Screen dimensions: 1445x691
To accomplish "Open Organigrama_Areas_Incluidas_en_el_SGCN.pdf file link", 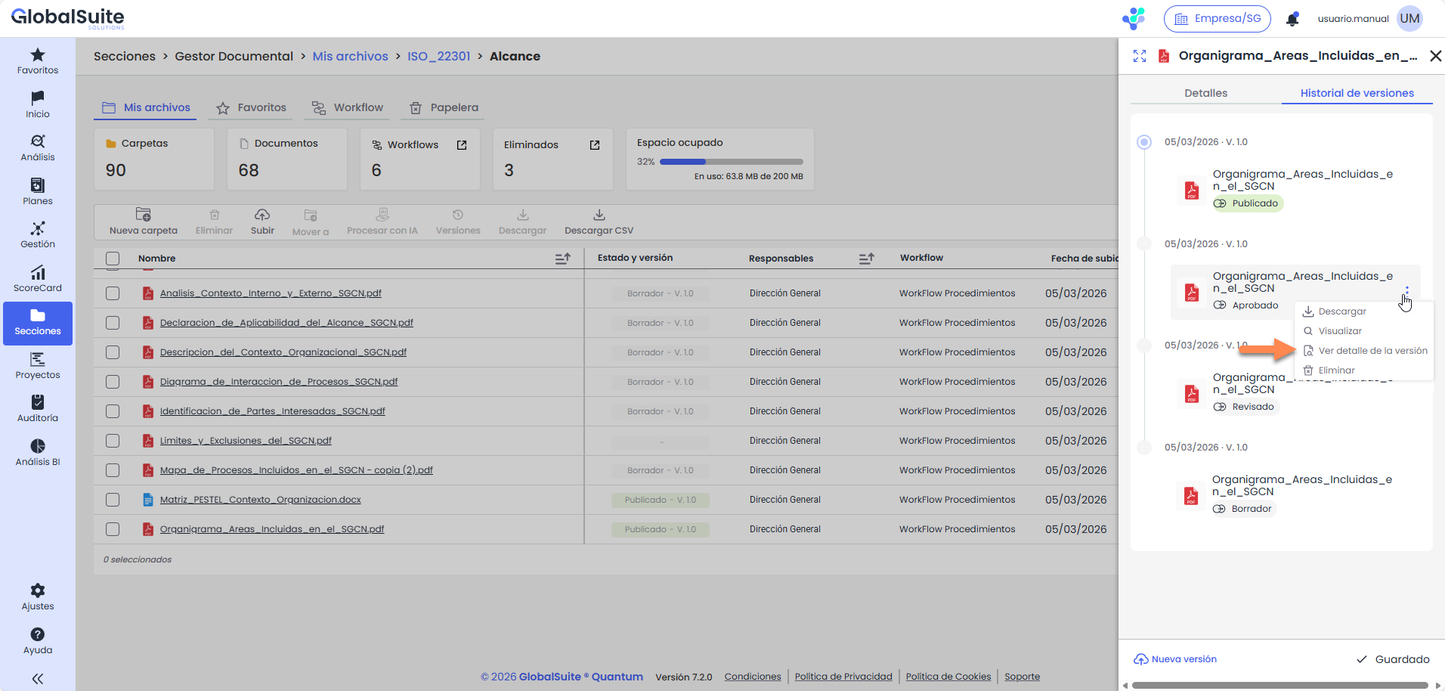I will pos(272,529).
